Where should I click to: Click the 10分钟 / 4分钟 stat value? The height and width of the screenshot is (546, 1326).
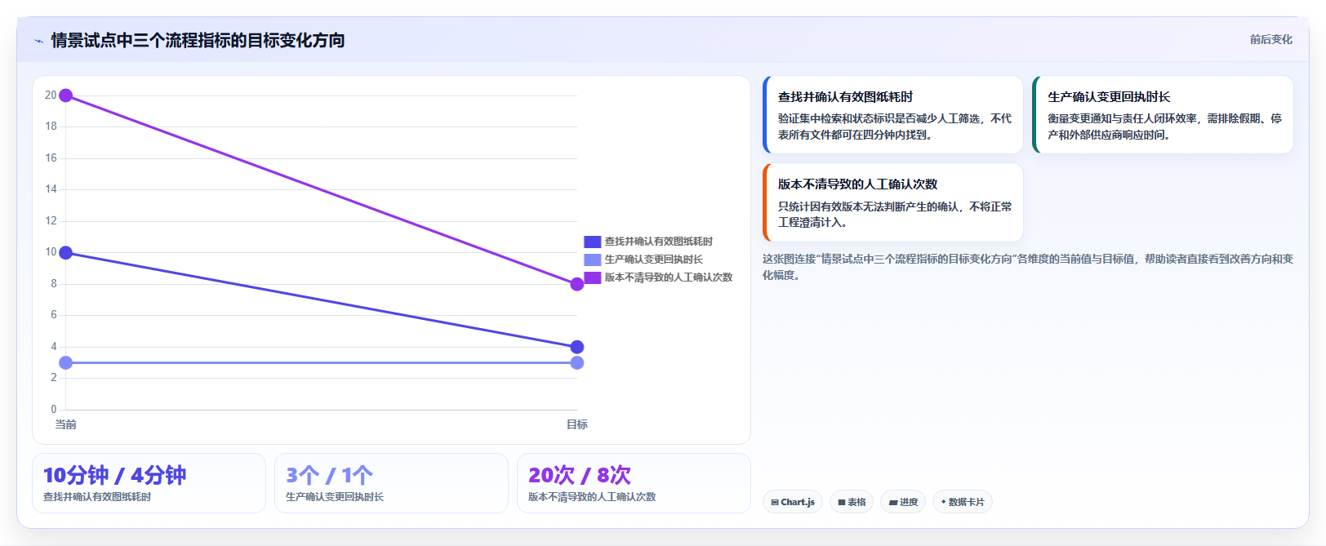pyautogui.click(x=115, y=475)
